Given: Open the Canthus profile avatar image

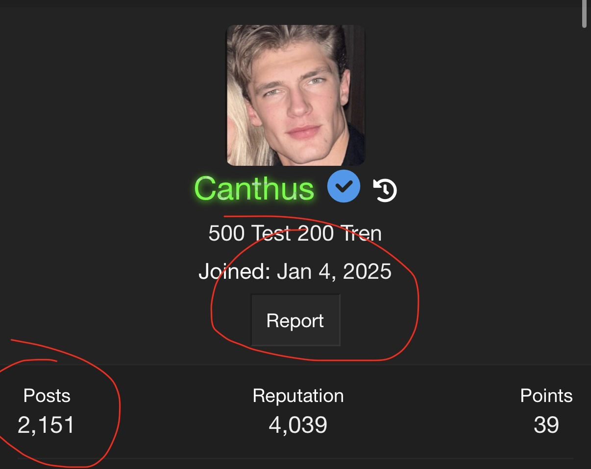Looking at the screenshot, I should [295, 95].
